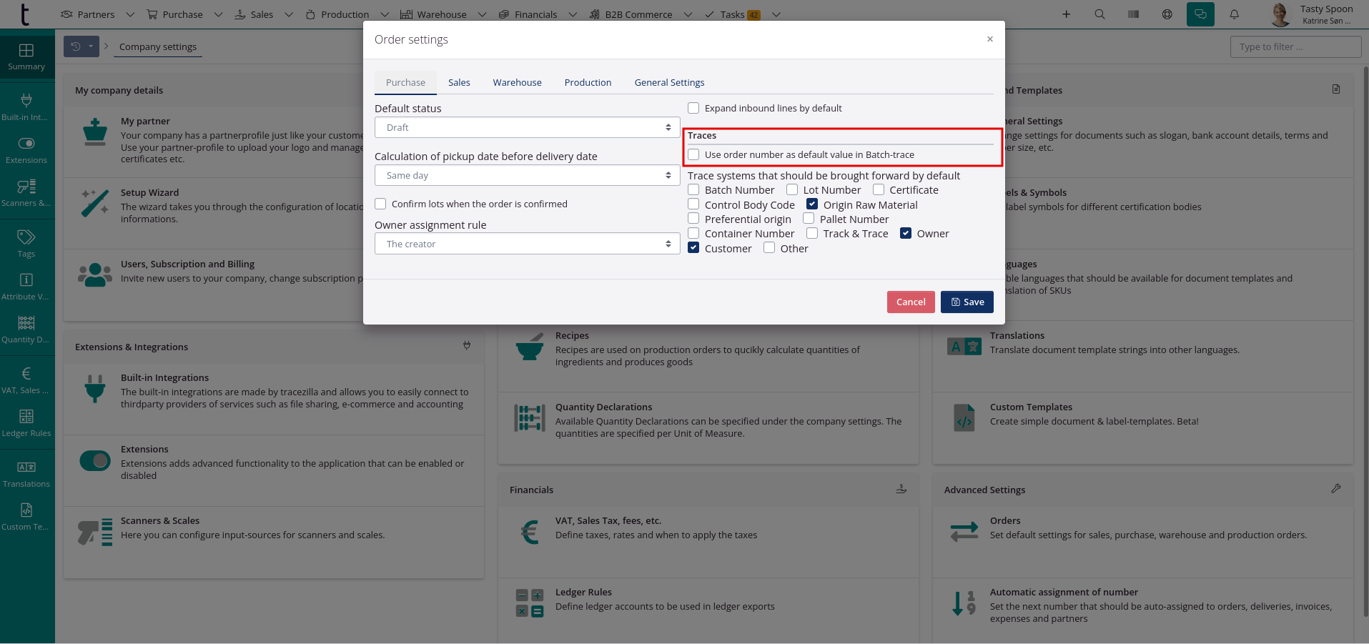Click the search magnifier icon
Image resolution: width=1369 pixels, height=644 pixels.
(x=1099, y=14)
